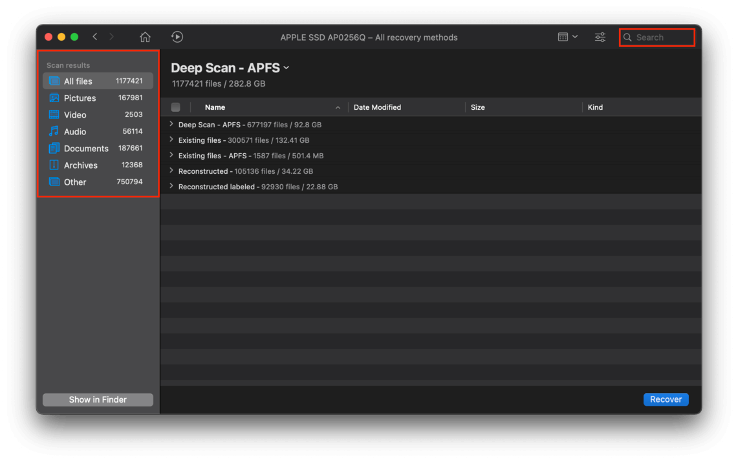Click the Show in Finder button
The height and width of the screenshot is (462, 738).
pos(98,399)
